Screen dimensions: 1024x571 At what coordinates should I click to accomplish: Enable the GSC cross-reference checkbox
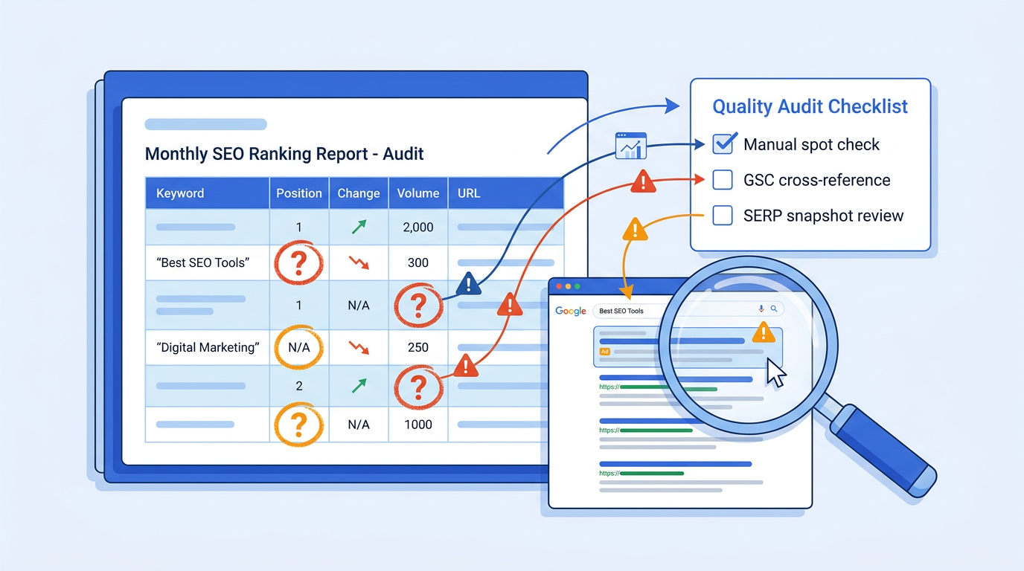click(x=723, y=180)
